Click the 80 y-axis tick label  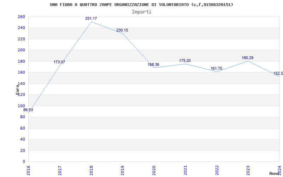point(23,117)
